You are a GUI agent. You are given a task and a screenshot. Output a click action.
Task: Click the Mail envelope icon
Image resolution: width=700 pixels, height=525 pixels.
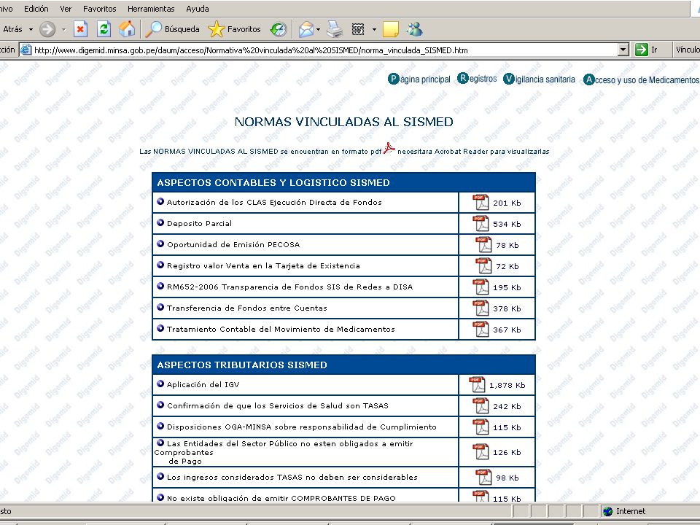coord(306,29)
